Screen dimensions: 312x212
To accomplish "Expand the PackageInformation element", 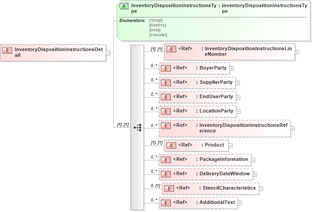I will point(253,160).
